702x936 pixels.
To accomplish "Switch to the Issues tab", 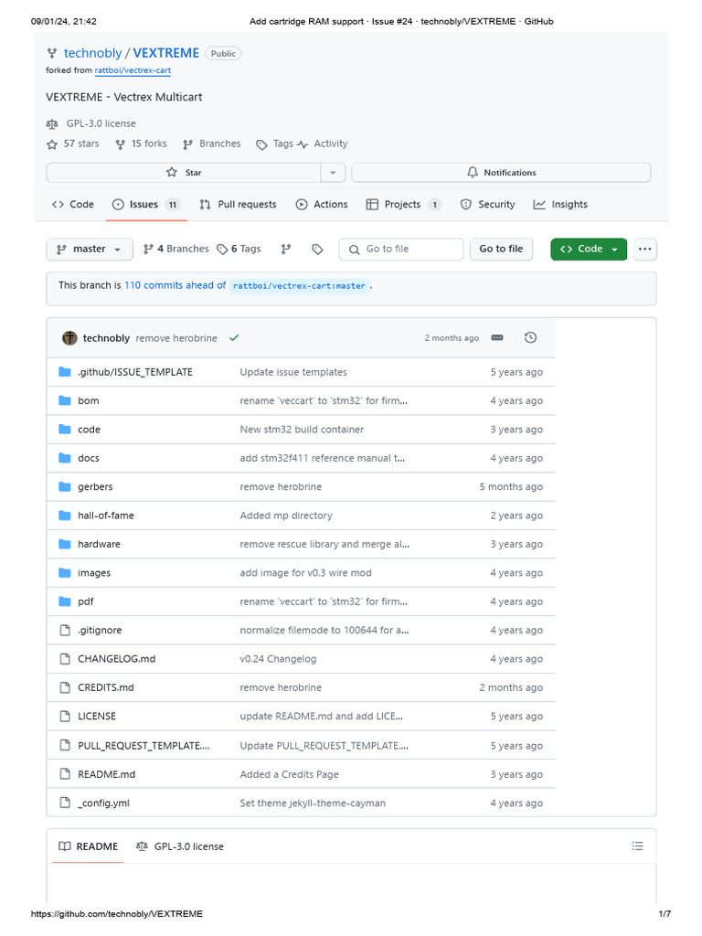I will [146, 204].
